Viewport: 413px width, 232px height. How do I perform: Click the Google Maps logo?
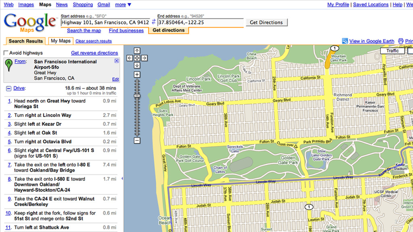tap(30, 23)
